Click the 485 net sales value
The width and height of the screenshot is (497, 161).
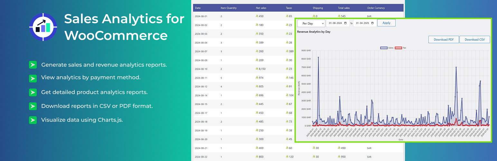[259, 122]
